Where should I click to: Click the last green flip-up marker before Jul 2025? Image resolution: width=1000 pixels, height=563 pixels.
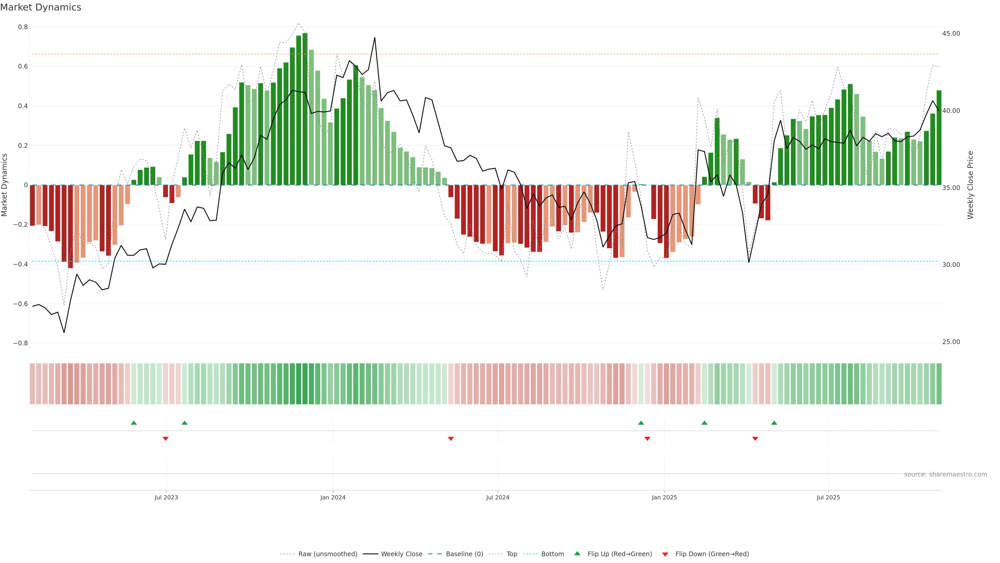[x=774, y=423]
